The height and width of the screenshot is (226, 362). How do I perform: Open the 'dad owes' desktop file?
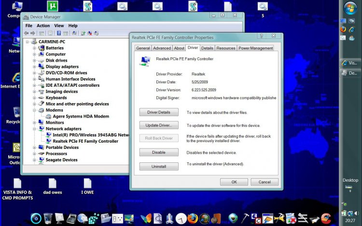(x=53, y=186)
